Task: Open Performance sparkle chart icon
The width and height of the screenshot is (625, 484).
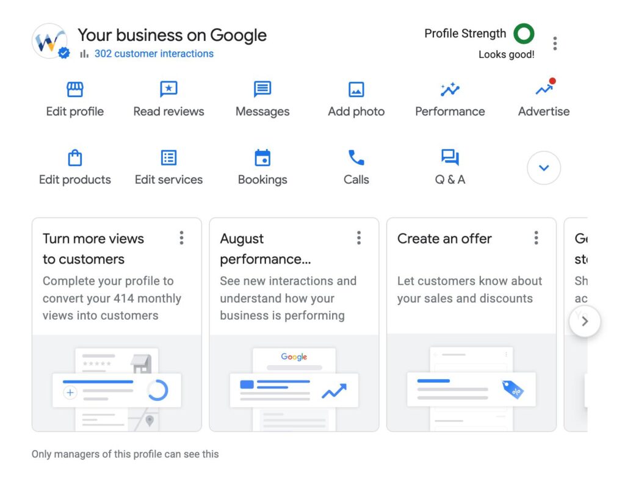Action: (x=450, y=89)
